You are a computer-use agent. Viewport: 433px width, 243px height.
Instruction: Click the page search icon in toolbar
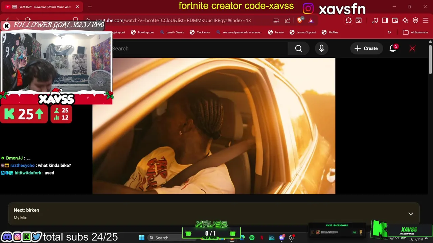359,20
